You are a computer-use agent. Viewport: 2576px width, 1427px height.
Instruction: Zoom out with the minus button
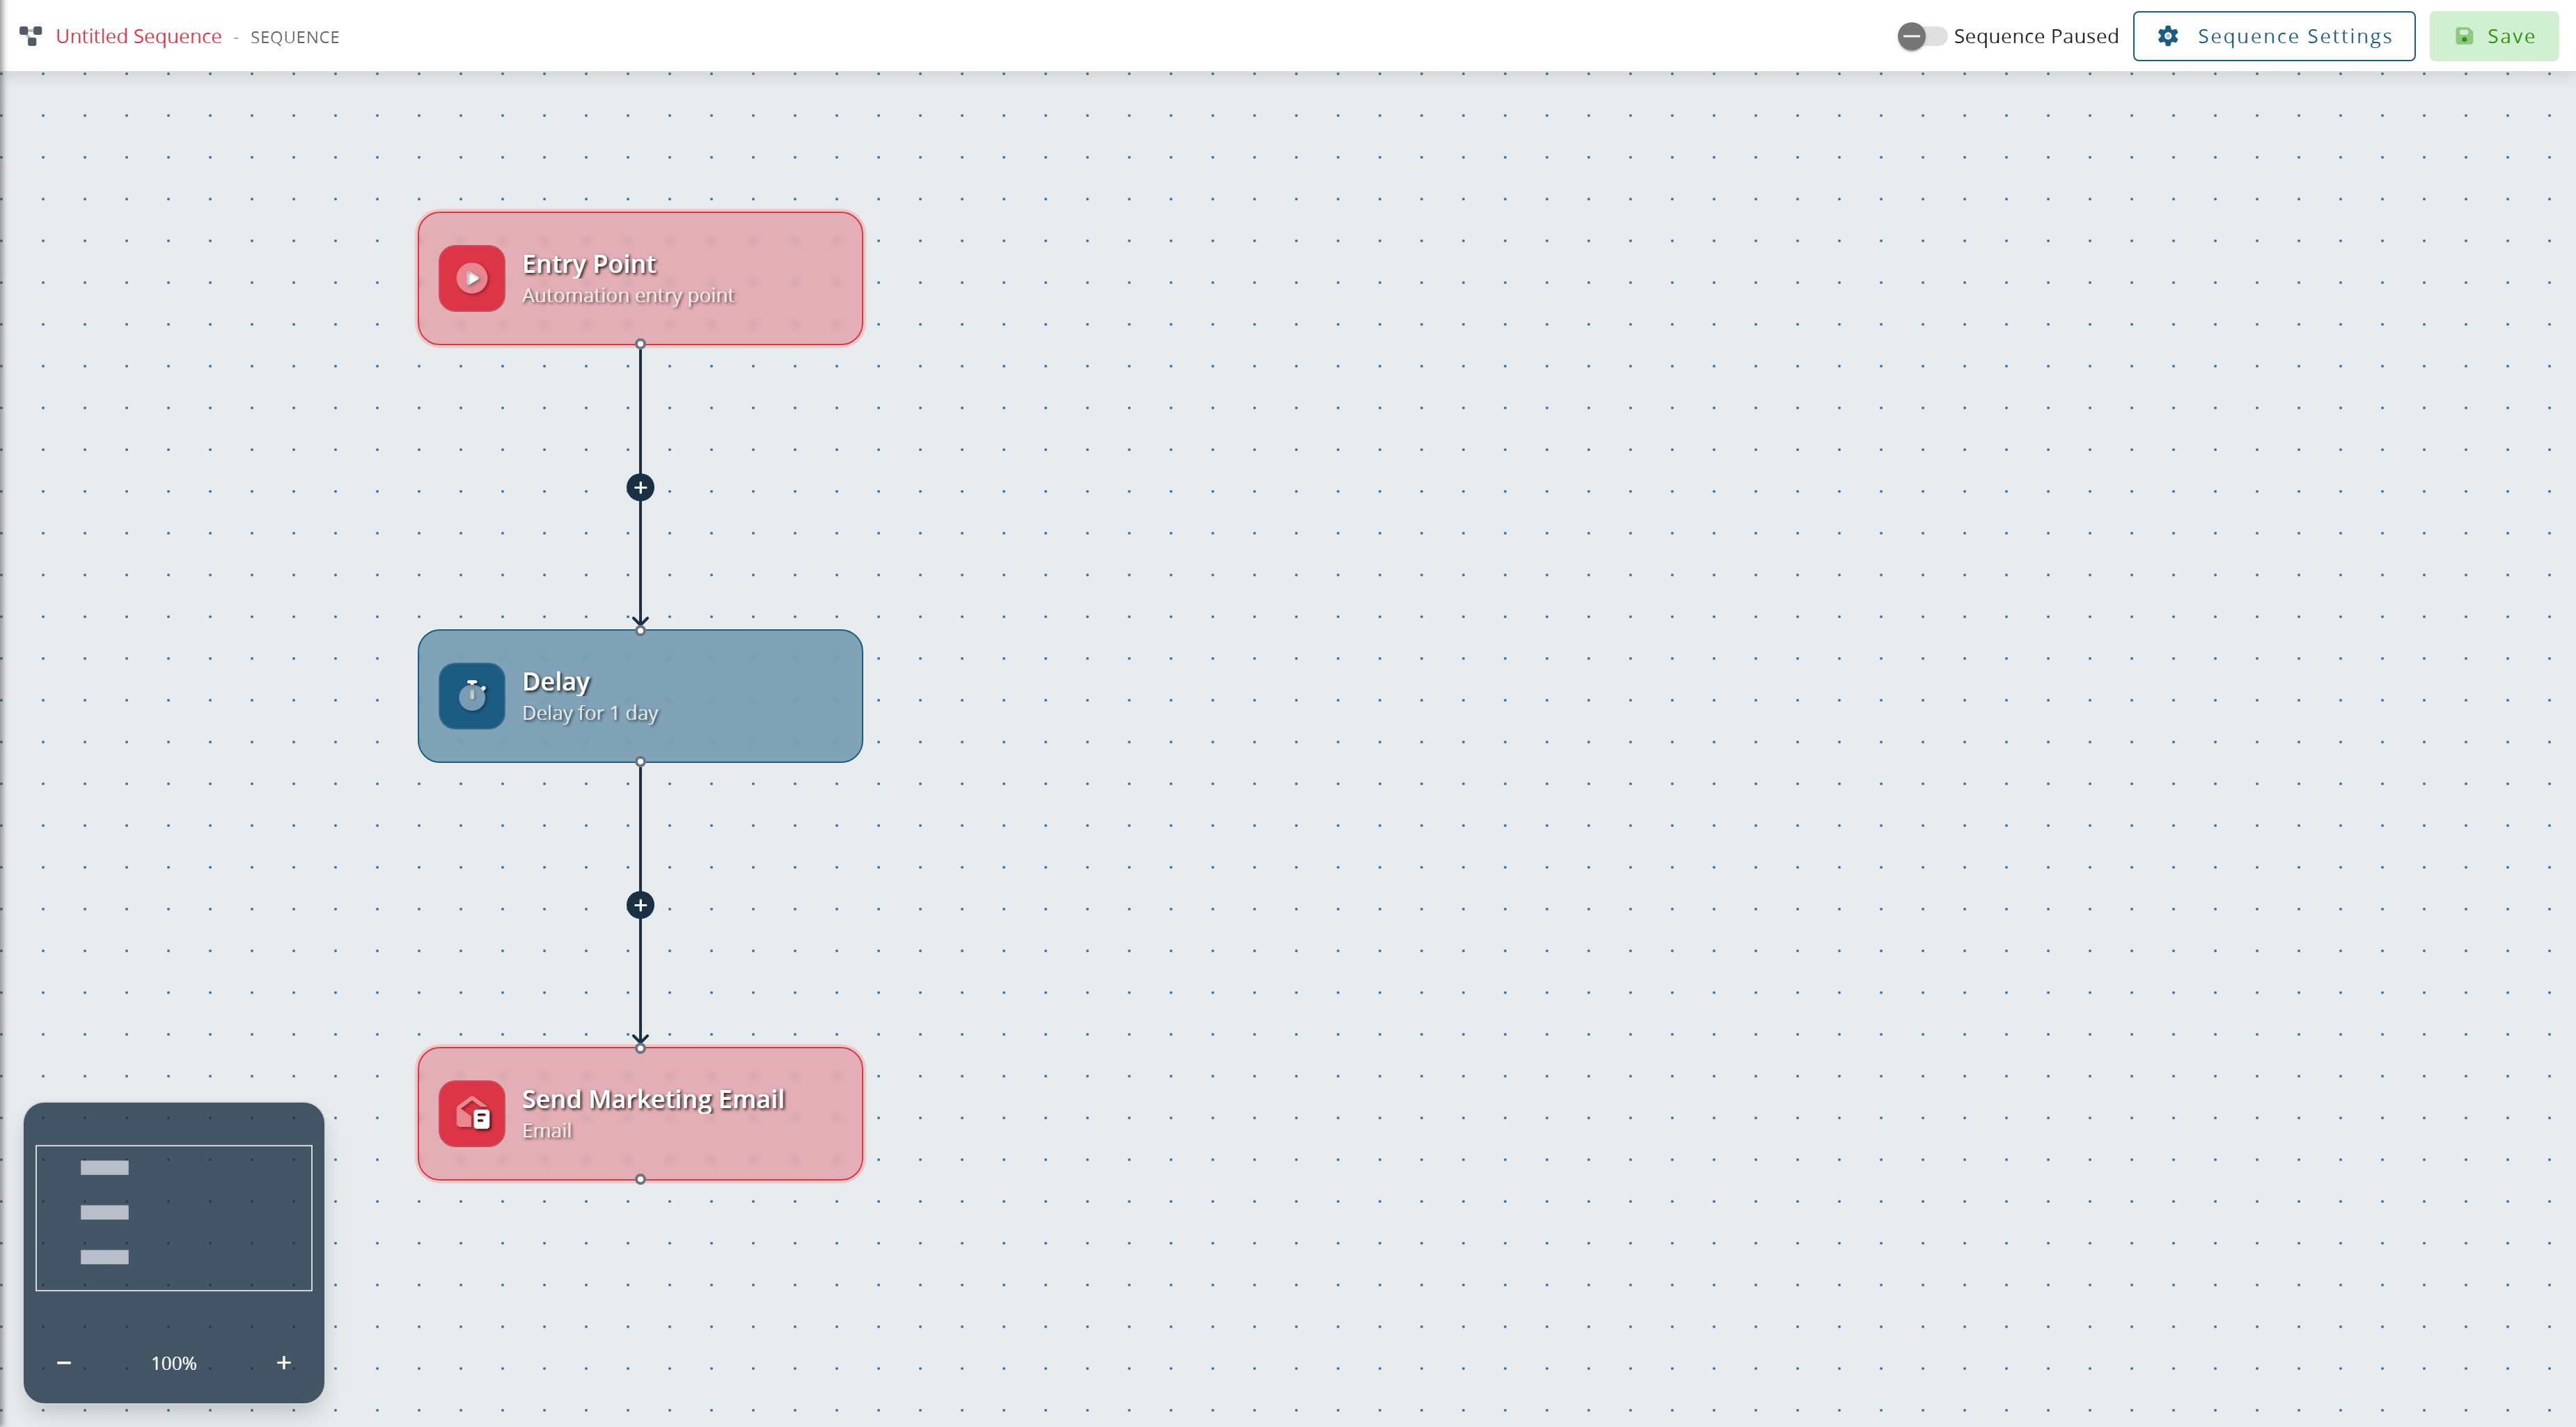coord(64,1362)
